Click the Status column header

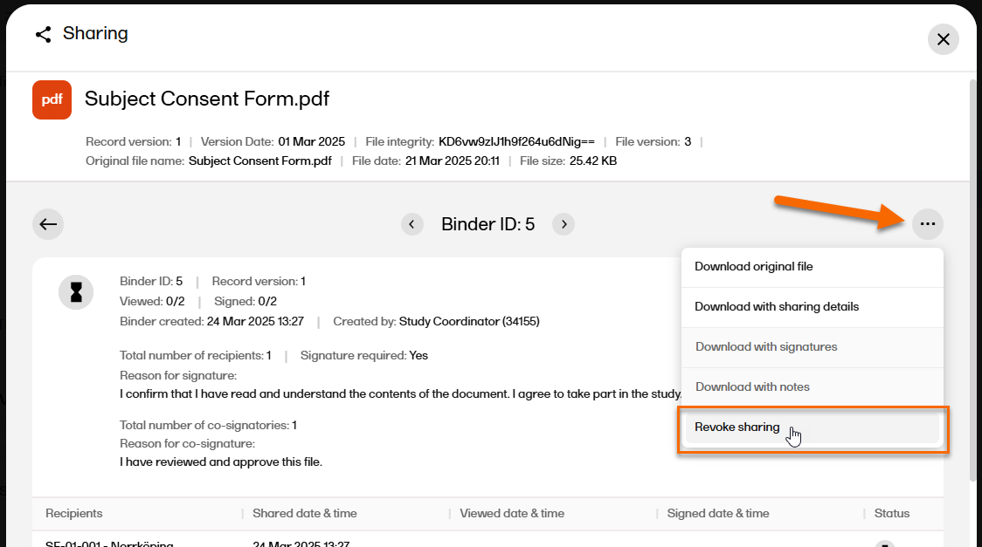coord(891,514)
